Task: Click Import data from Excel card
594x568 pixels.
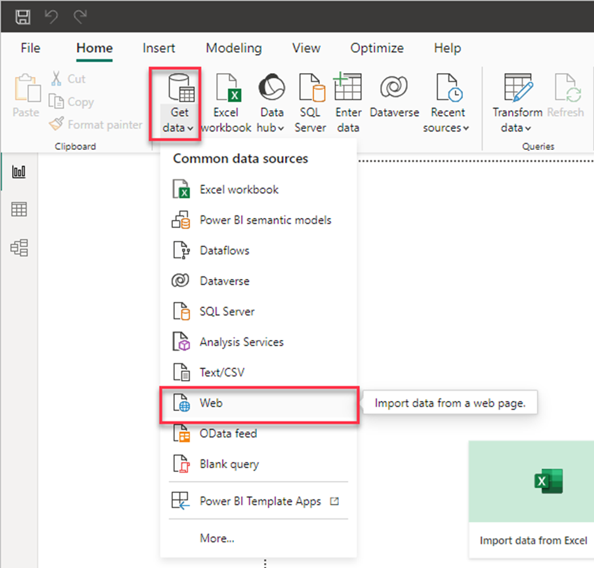Action: (533, 496)
